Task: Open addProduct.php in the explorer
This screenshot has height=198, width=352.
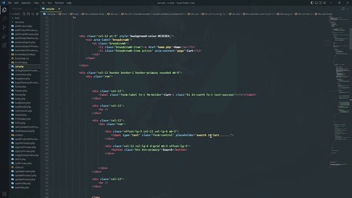Action: pyautogui.click(x=23, y=26)
